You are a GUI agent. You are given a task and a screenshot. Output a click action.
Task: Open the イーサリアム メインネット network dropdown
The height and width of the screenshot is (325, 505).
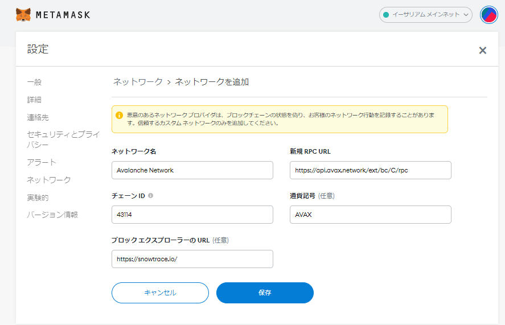pos(426,15)
